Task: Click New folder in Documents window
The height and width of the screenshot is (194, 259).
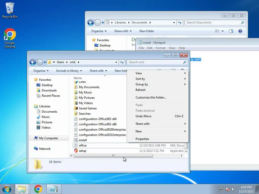Action: pyautogui.click(x=147, y=31)
